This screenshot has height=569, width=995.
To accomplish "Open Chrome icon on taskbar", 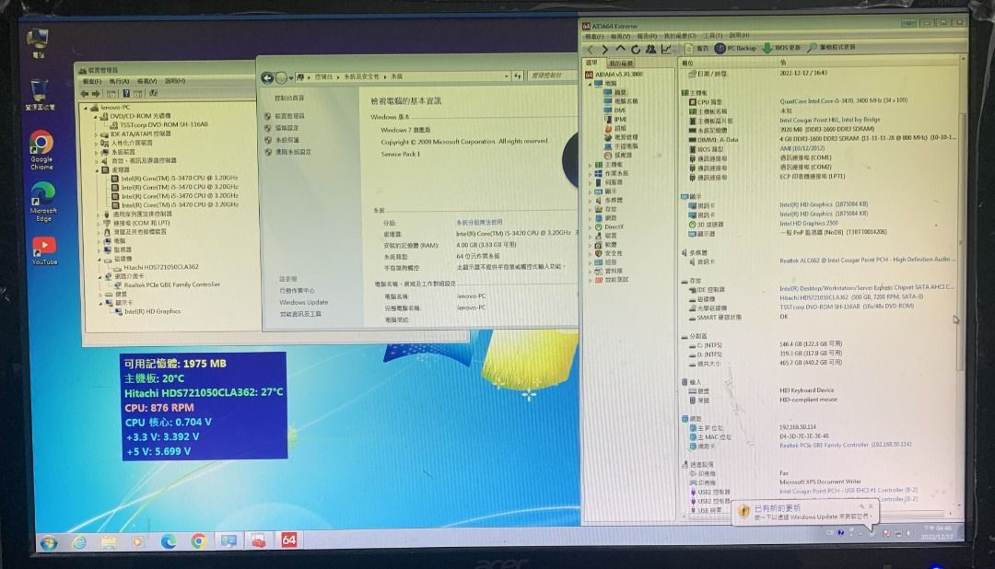I will pyautogui.click(x=198, y=541).
